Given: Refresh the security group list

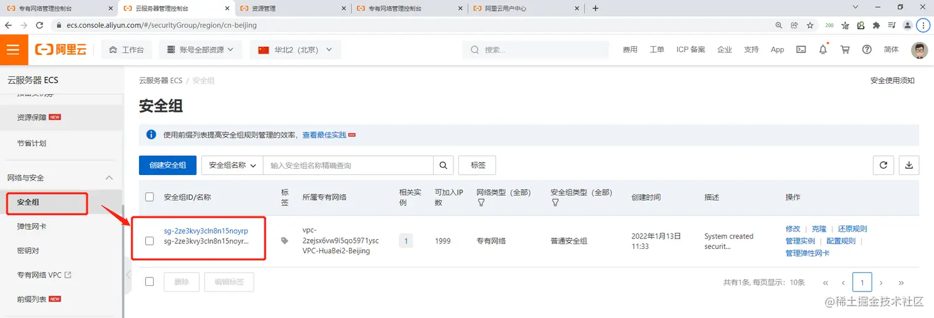Looking at the screenshot, I should coord(883,165).
